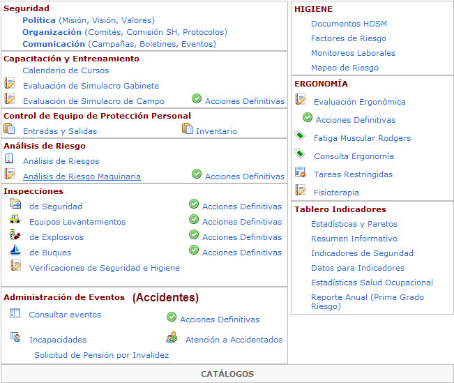
Task: Open Fatiga Muscular Rodgers link
Action: pos(362,138)
